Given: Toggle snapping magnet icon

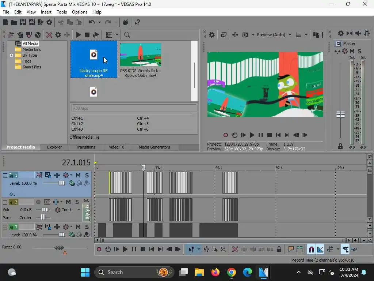Looking at the screenshot, I should click(x=311, y=250).
